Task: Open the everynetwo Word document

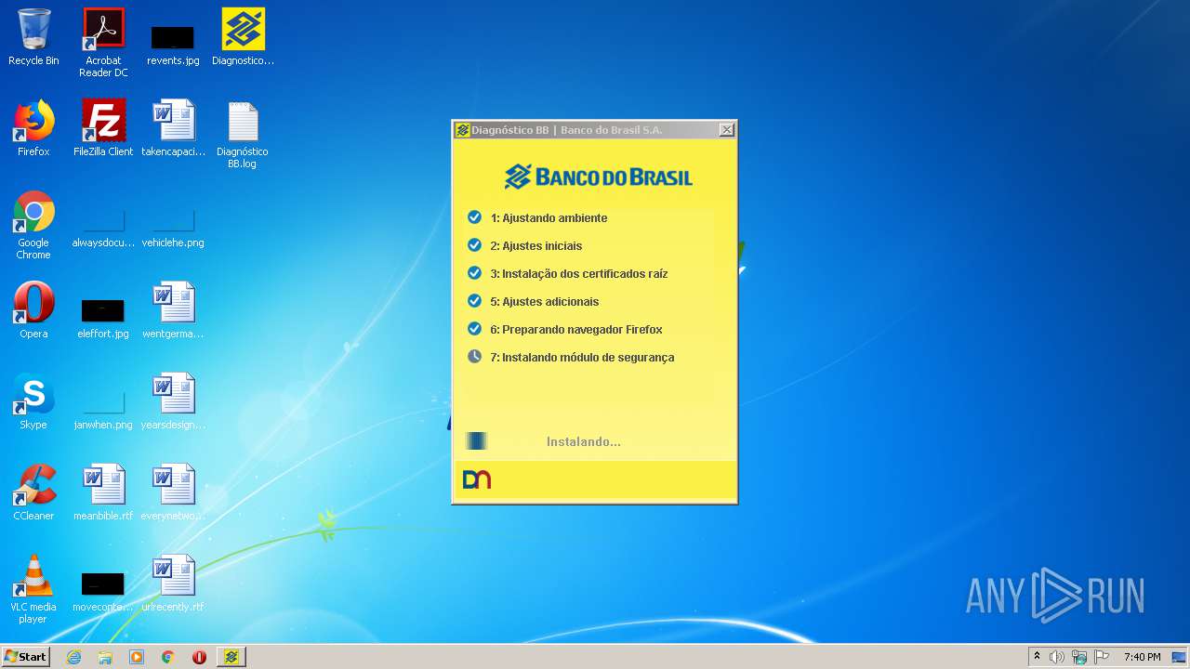Action: tap(173, 492)
